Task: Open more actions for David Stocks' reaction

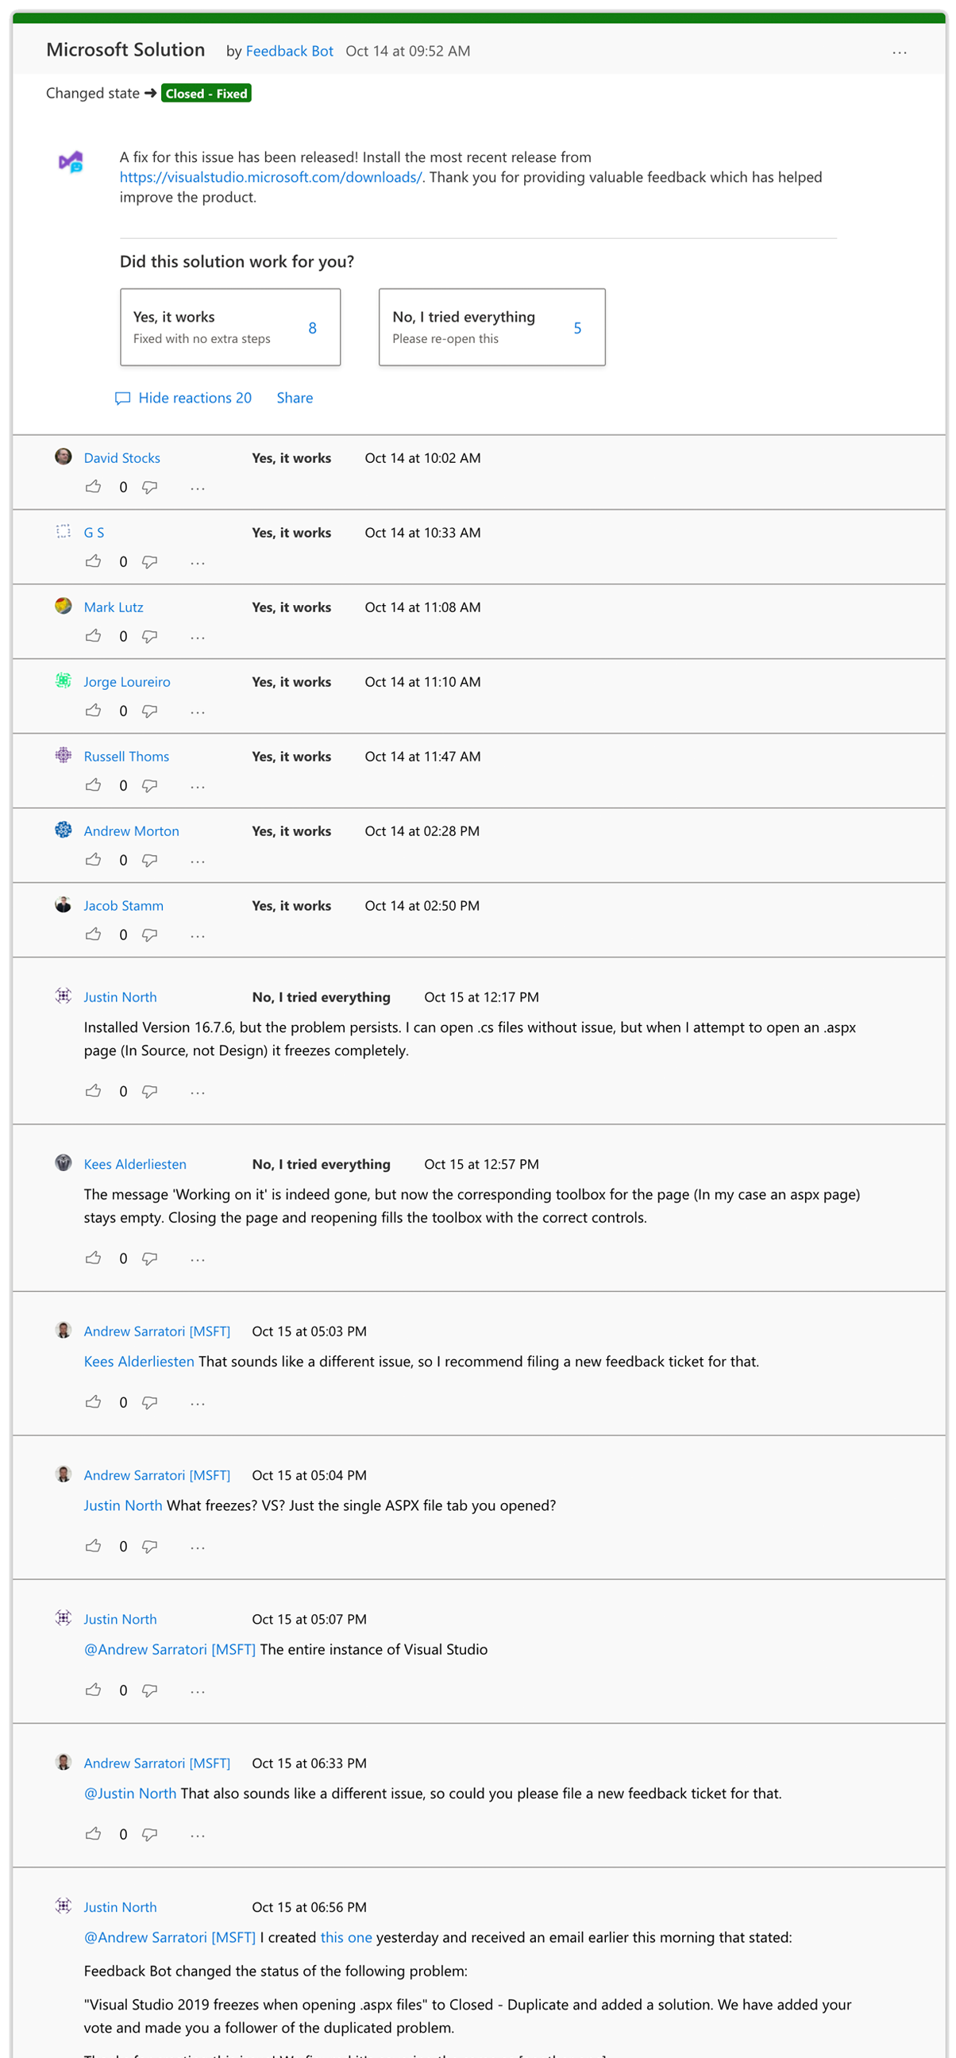Action: [x=197, y=488]
